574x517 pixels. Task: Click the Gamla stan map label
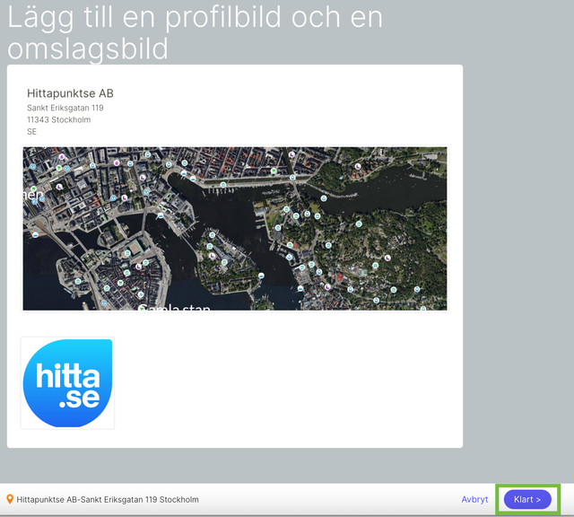click(174, 306)
